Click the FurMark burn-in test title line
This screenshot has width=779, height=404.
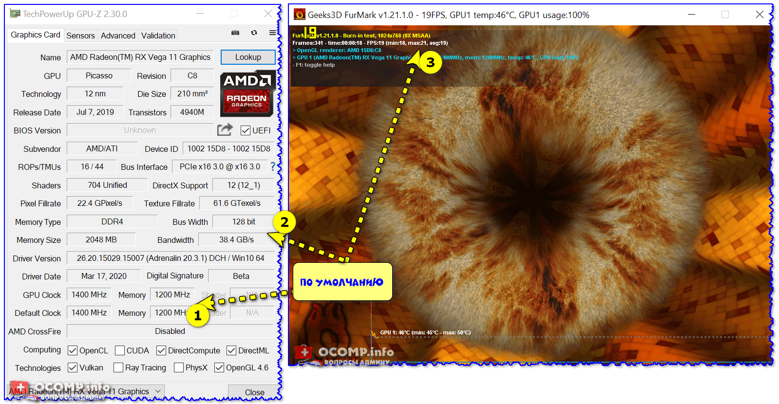(x=361, y=36)
